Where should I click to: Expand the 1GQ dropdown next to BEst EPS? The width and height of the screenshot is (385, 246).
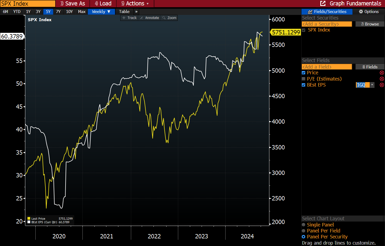pyautogui.click(x=372, y=85)
